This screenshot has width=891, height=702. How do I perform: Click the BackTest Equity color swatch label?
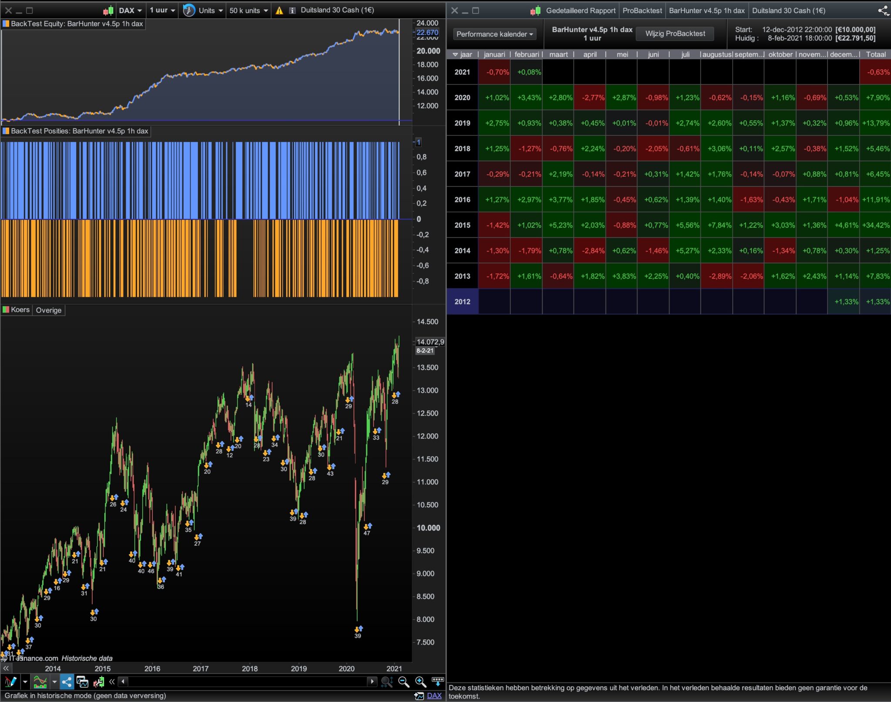click(x=6, y=24)
